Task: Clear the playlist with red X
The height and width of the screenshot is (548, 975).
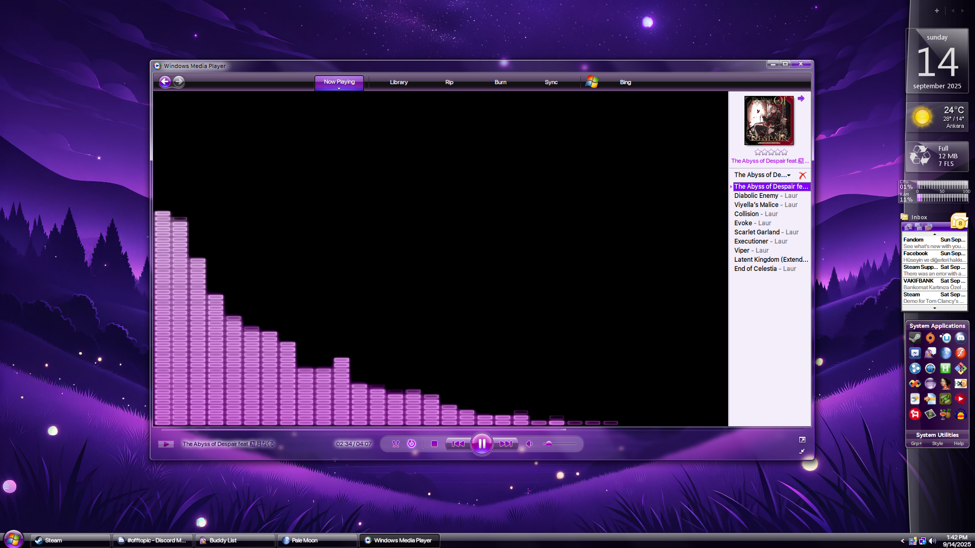Action: [x=802, y=176]
